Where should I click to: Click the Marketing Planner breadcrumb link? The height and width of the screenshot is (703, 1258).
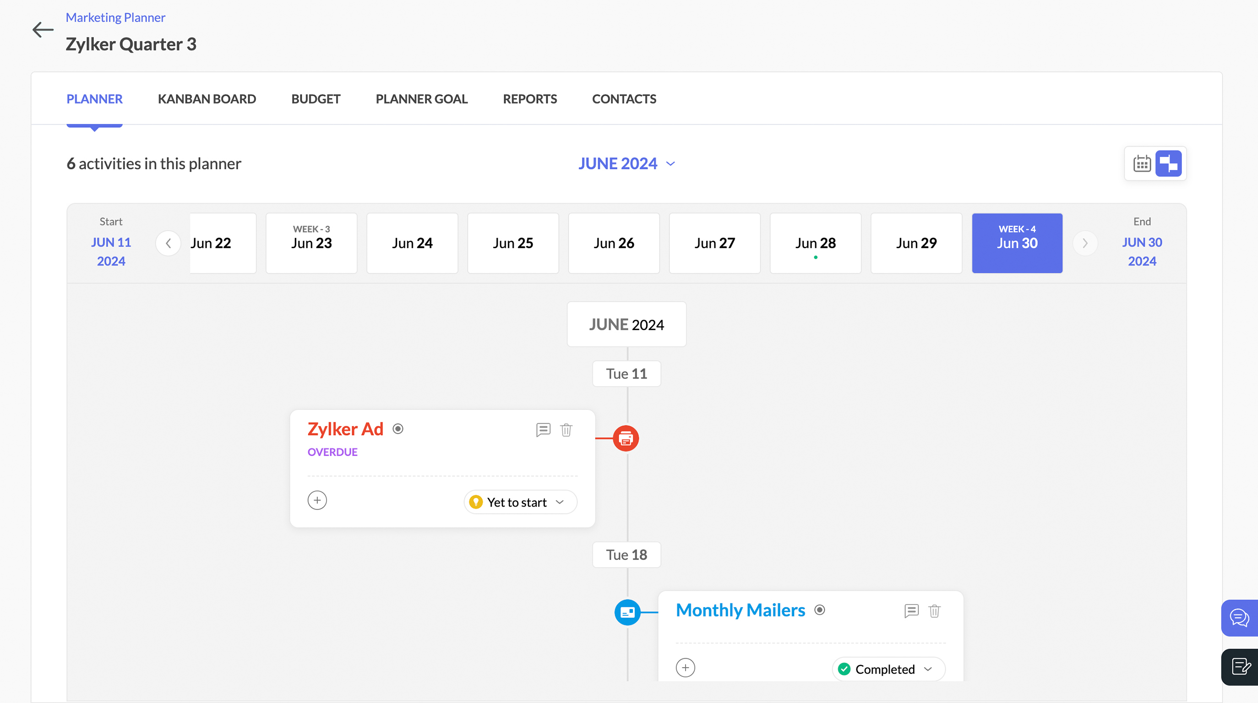(x=115, y=17)
